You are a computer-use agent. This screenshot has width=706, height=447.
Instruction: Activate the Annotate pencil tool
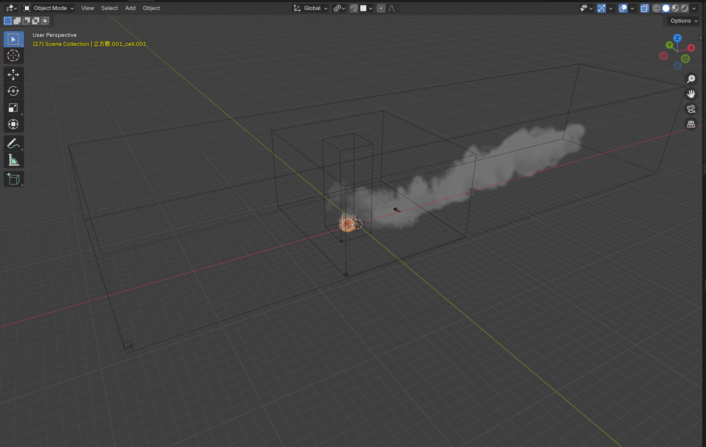coord(13,144)
